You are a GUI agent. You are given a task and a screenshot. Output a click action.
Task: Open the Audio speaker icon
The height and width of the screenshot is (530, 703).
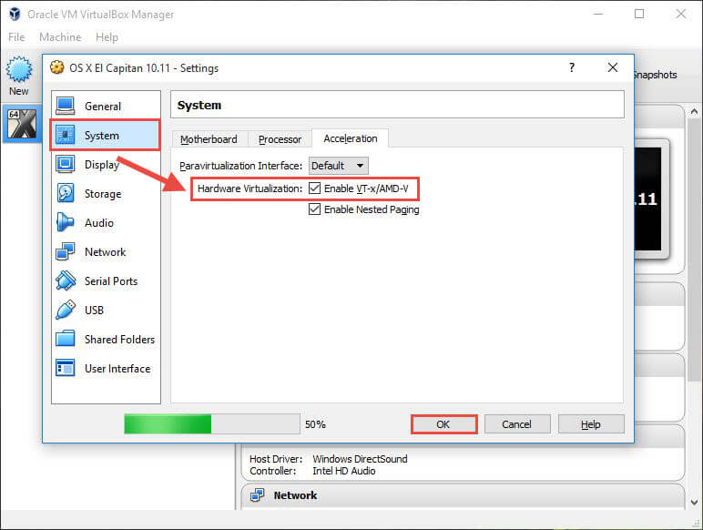(x=66, y=222)
